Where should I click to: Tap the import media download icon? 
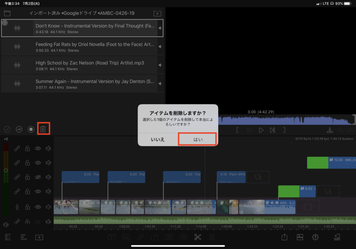tap(157, 13)
